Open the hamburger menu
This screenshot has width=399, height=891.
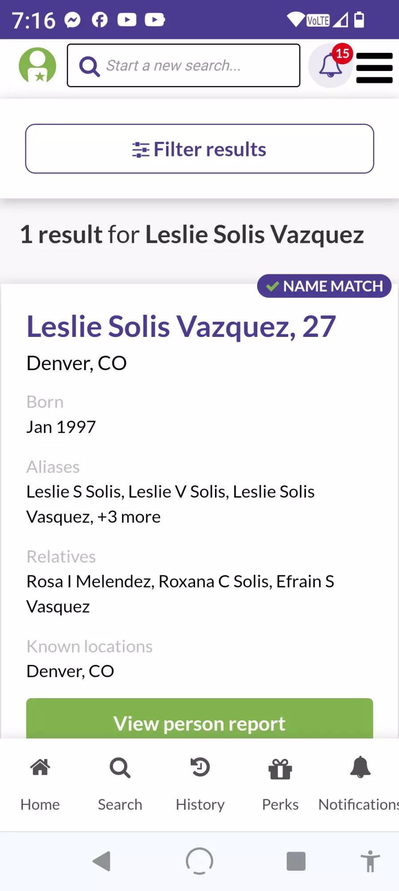(374, 68)
